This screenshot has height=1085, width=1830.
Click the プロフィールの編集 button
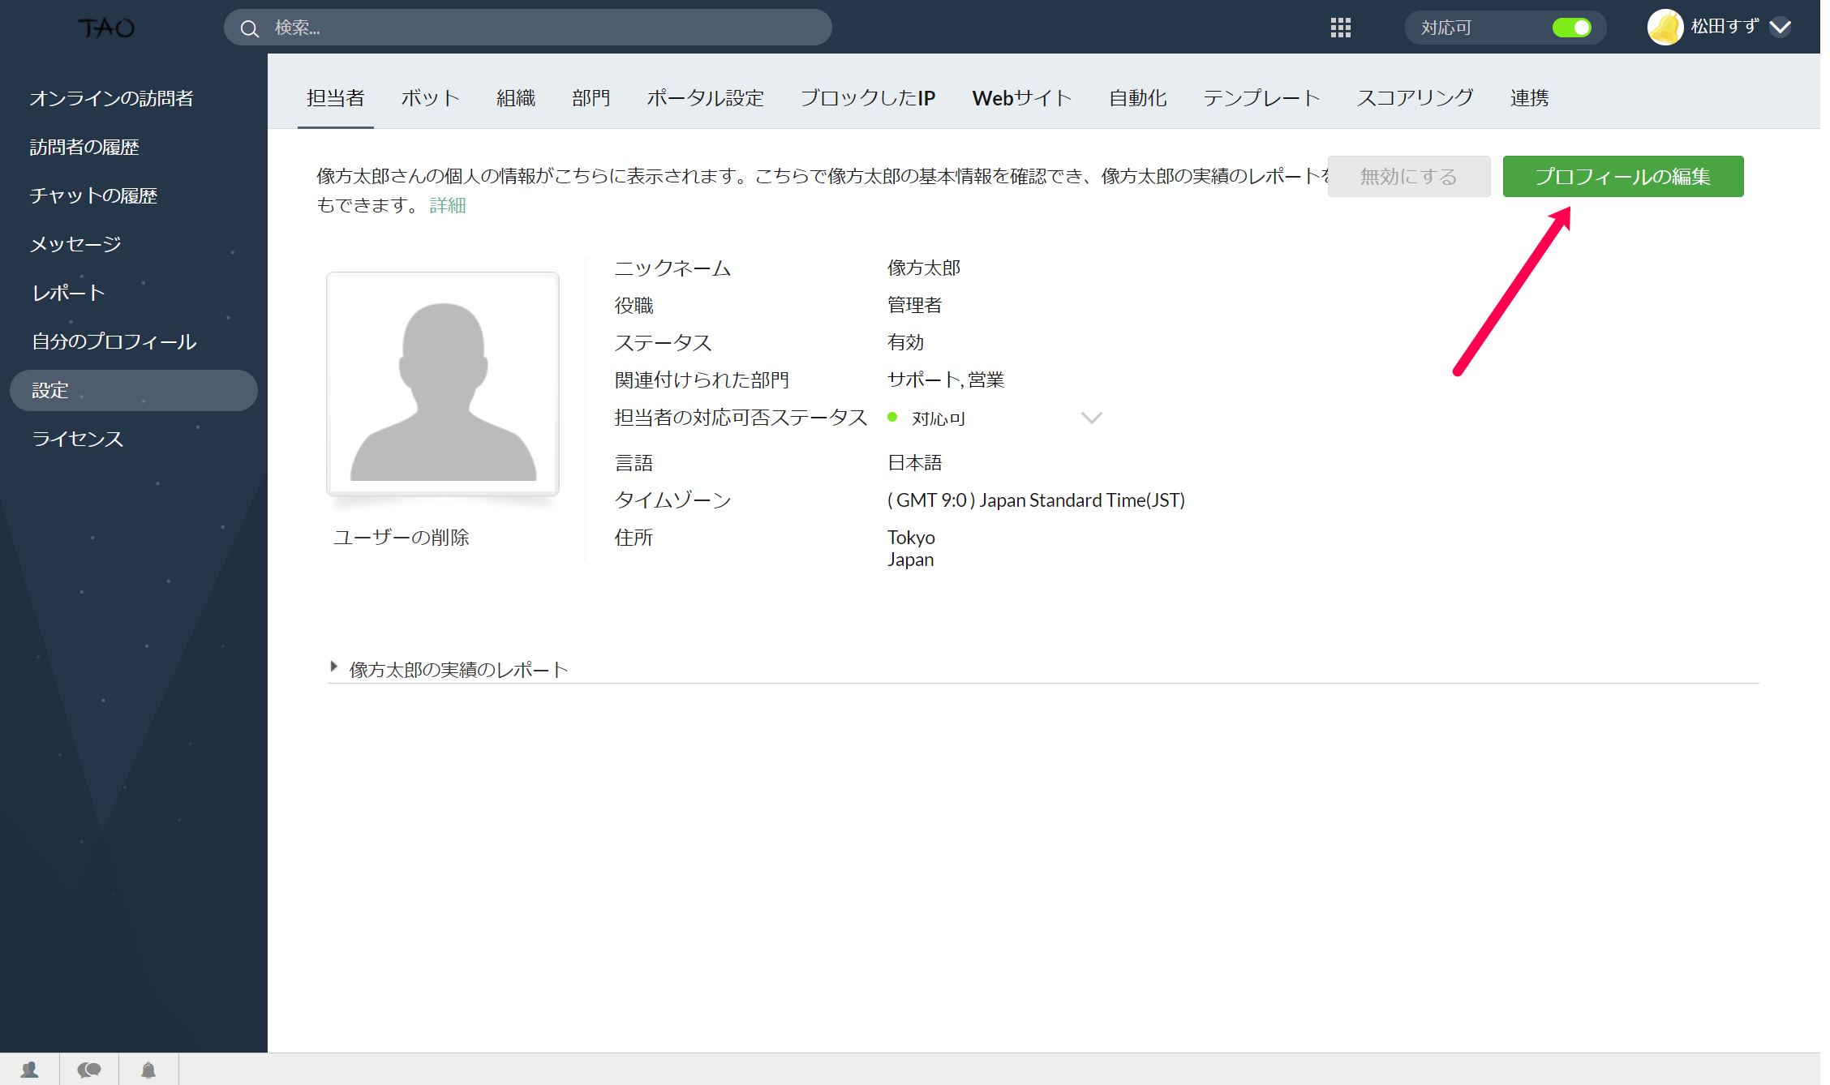coord(1622,176)
